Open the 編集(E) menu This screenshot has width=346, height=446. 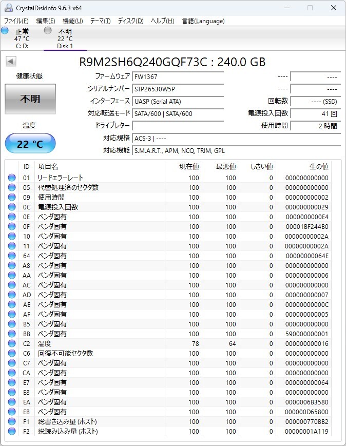[x=46, y=21]
